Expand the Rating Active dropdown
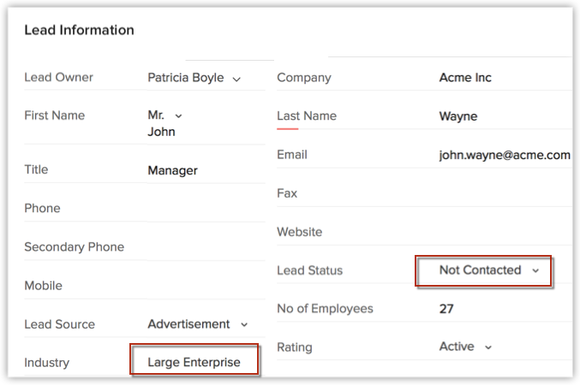This screenshot has height=385, width=580. 465,346
